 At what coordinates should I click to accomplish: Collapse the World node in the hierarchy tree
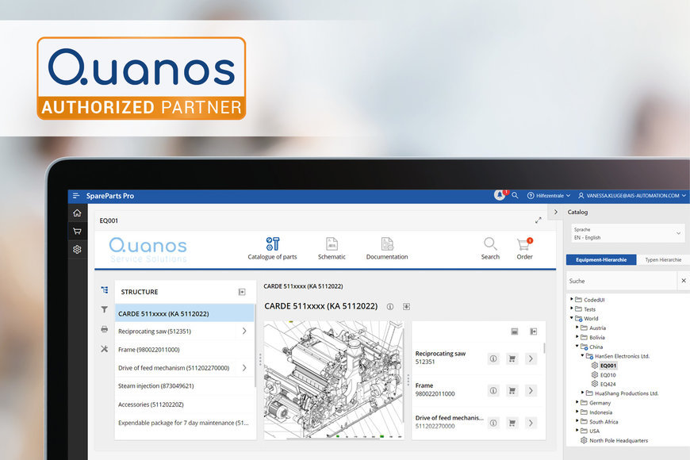(x=573, y=318)
